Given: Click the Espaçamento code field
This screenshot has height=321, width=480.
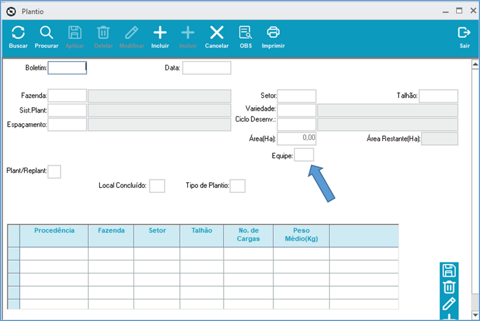Looking at the screenshot, I should [67, 125].
